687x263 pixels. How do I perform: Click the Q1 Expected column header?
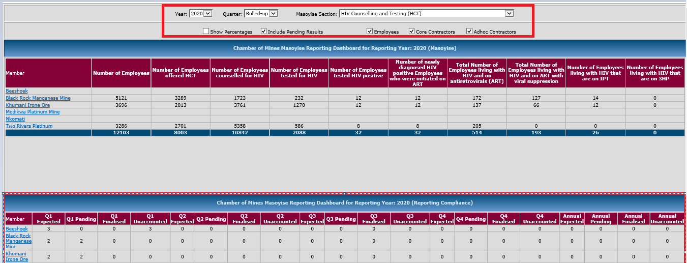click(48, 219)
